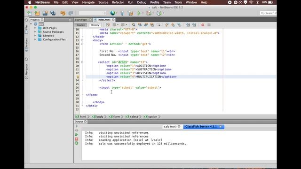Click the Toggle Rectangular Selection icon
This screenshot has height=169, width=301.
coord(158,25)
